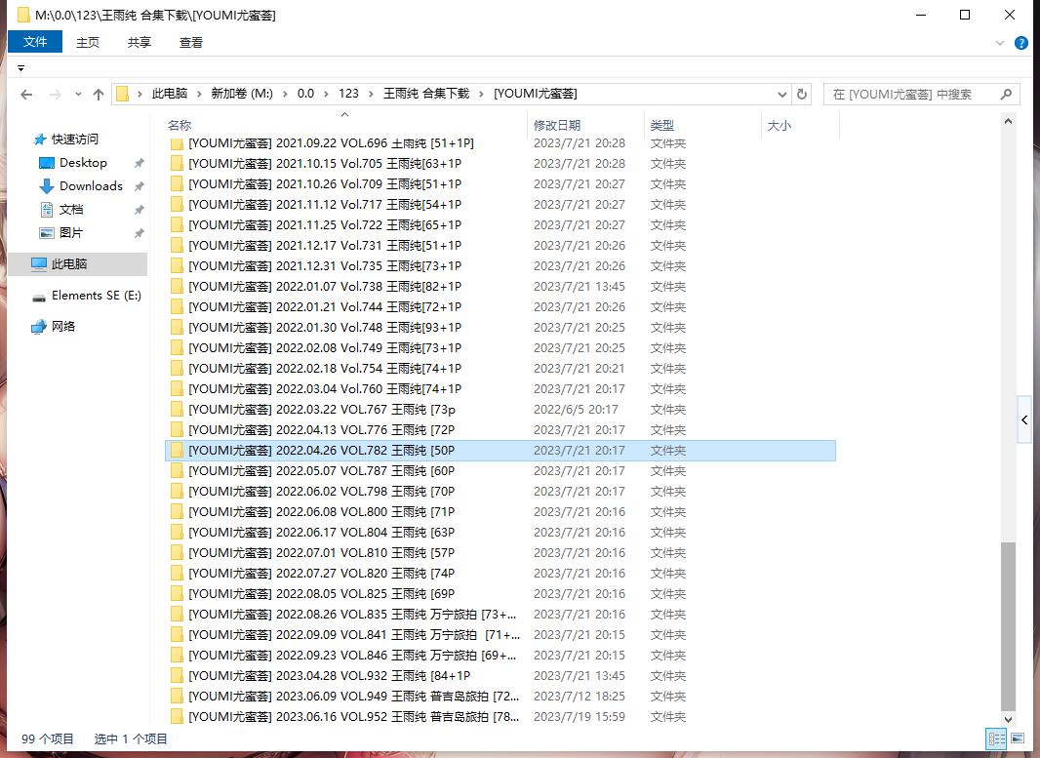Open Downloads in Quick access
Image resolution: width=1040 pixels, height=758 pixels.
pyautogui.click(x=91, y=186)
